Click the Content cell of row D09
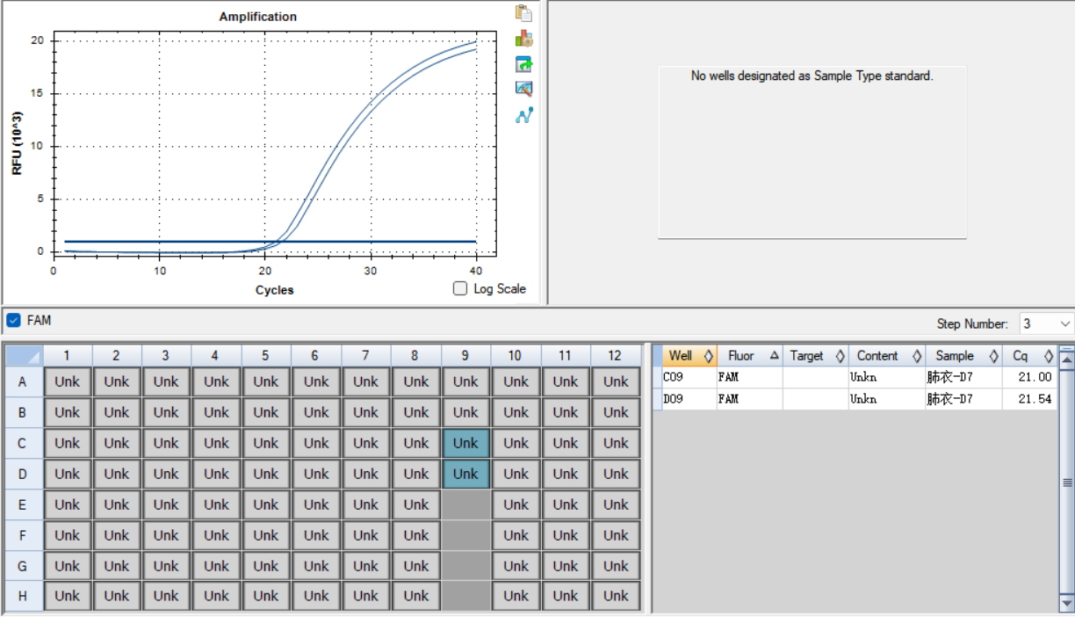Image resolution: width=1075 pixels, height=617 pixels. pyautogui.click(x=886, y=399)
